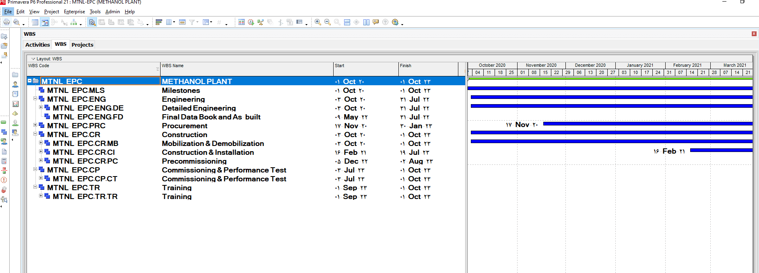
Task: Collapse the MTNL_EPC root node
Action: point(29,81)
